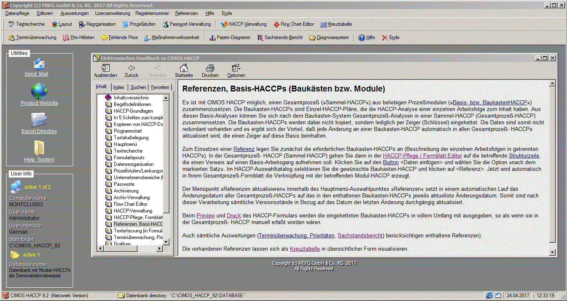Click the Preview link

[x=206, y=215]
